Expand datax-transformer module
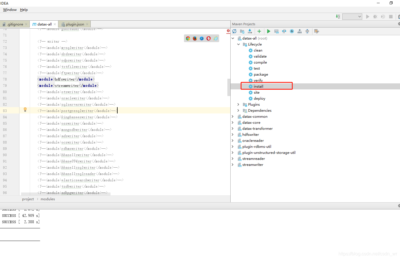 [x=233, y=129]
